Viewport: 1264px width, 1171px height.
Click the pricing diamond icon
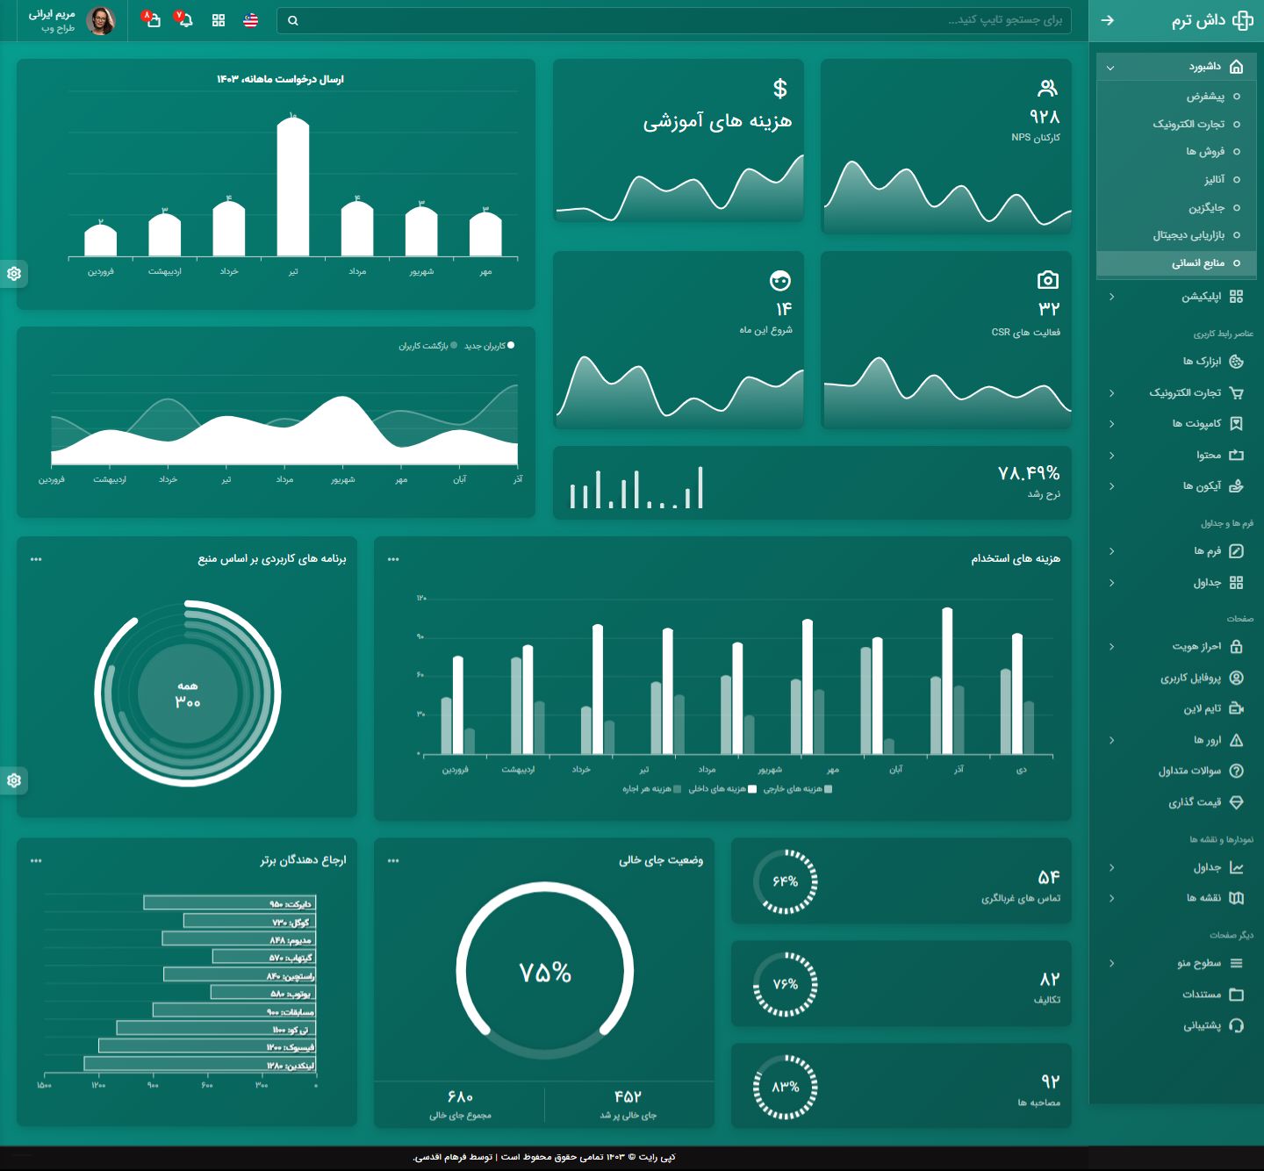(1236, 802)
